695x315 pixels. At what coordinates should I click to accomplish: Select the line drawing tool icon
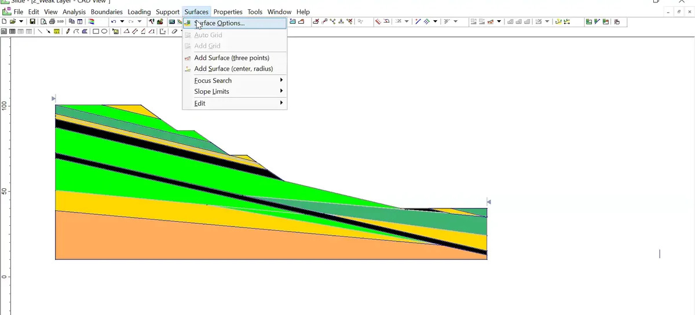40,31
